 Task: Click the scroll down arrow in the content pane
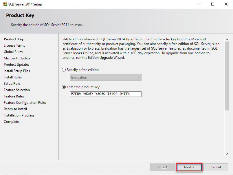tap(227, 154)
